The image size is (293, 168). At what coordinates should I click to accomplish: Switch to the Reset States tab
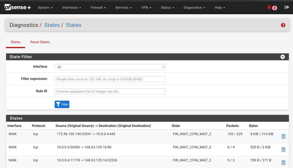[x=40, y=42]
